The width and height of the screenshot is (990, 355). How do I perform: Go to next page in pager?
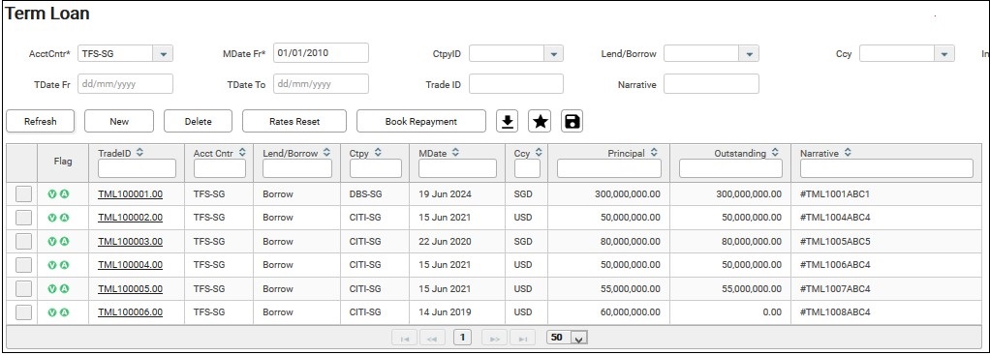coord(494,338)
